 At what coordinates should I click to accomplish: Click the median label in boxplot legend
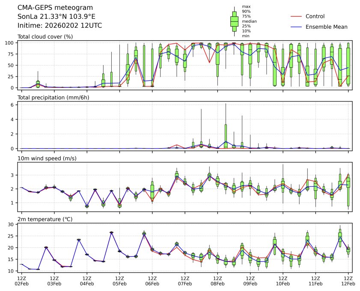(x=249, y=21)
